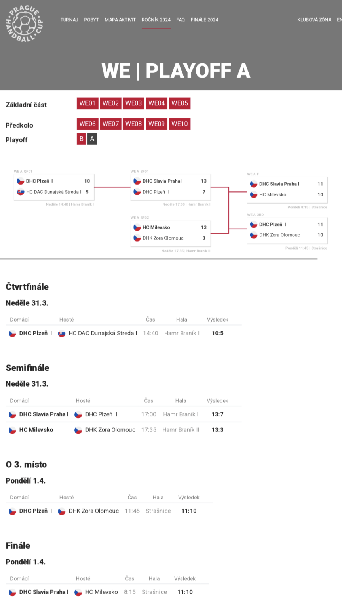Click the flag icon beside HC Milevsko in the bracket final
Viewport: 342px width, 610px height.
tap(254, 194)
